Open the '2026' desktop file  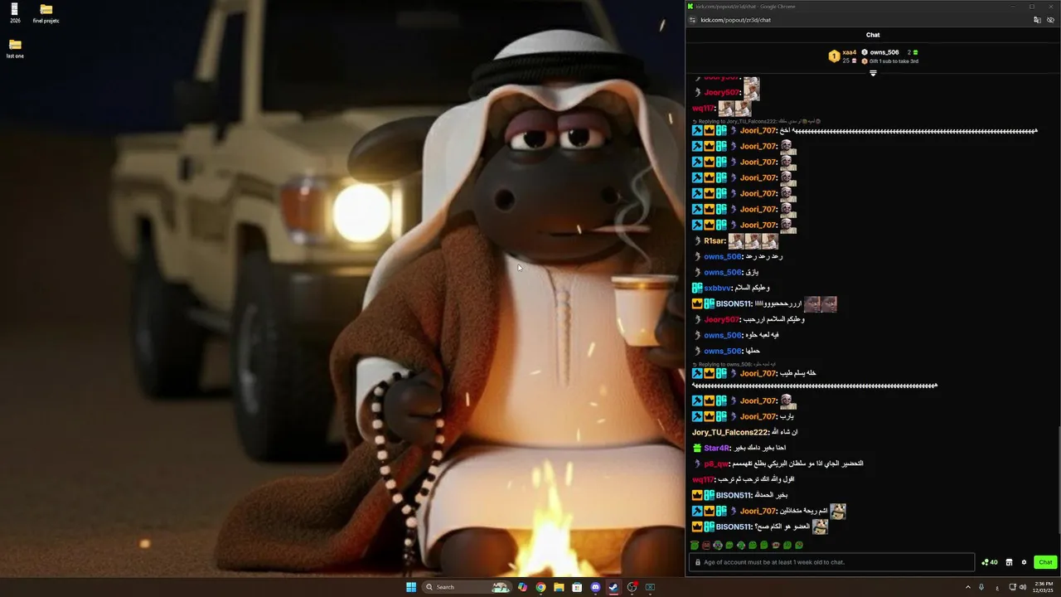[x=15, y=12]
